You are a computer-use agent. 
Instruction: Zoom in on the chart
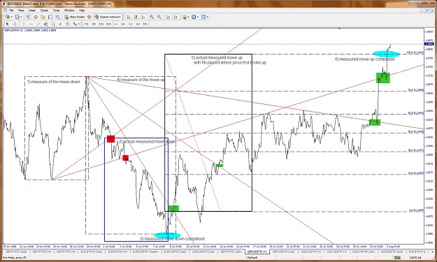[x=152, y=17]
